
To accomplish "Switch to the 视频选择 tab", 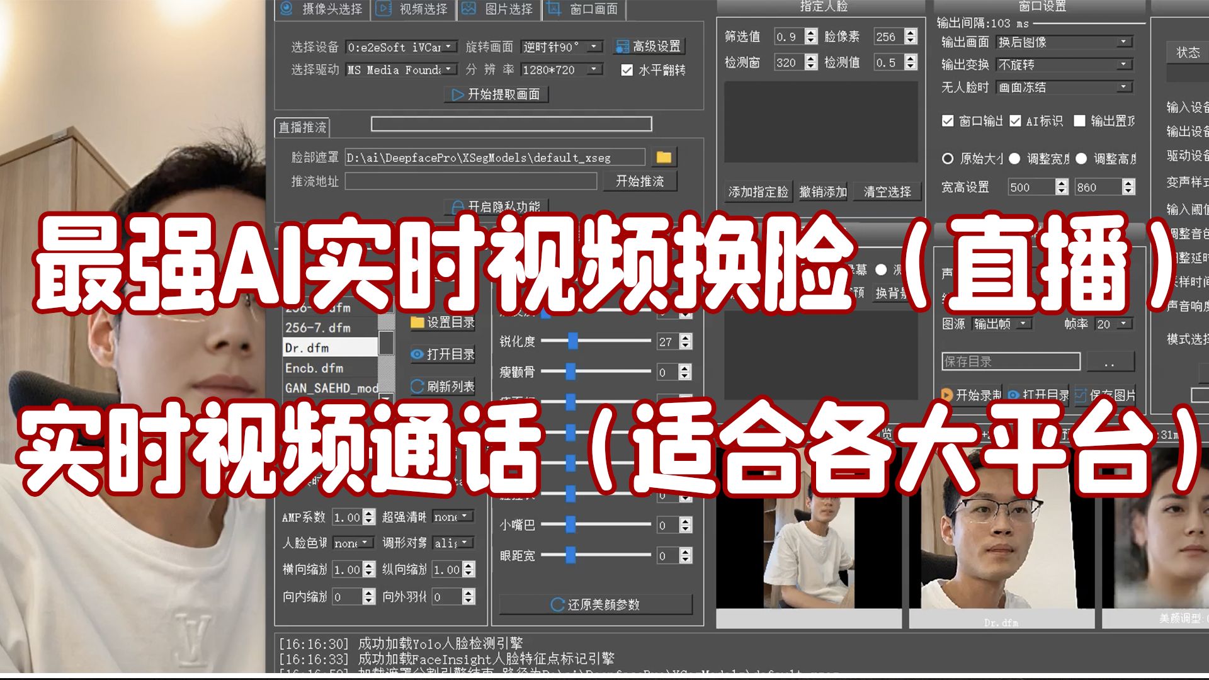I will (x=414, y=9).
